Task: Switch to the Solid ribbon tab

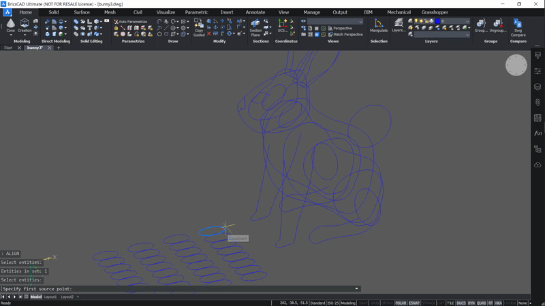Action: (x=54, y=12)
